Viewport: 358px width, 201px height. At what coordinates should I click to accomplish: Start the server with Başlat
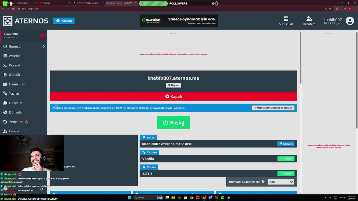click(173, 123)
